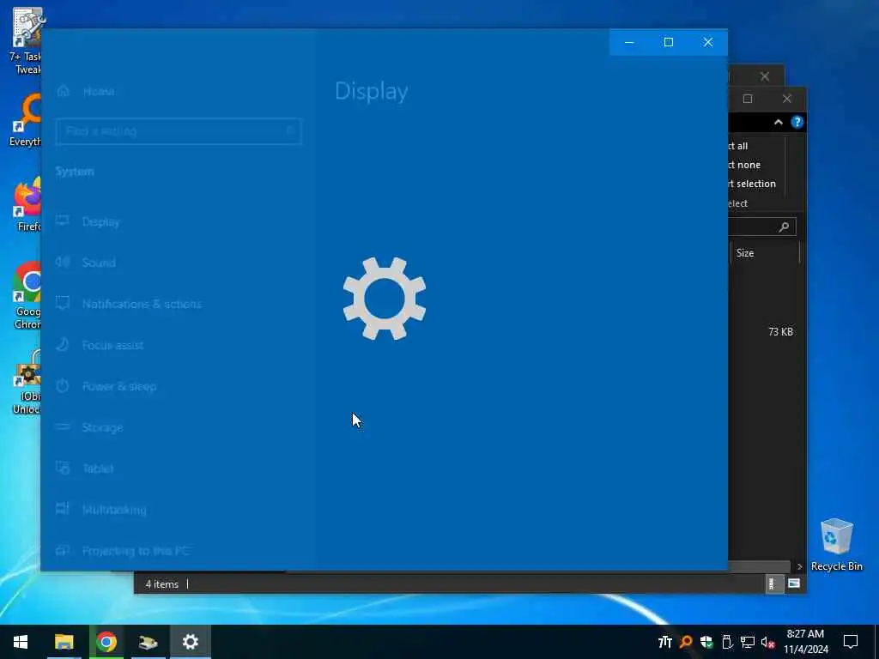Open the taskbar clock and date
This screenshot has width=879, height=659.
tap(805, 642)
